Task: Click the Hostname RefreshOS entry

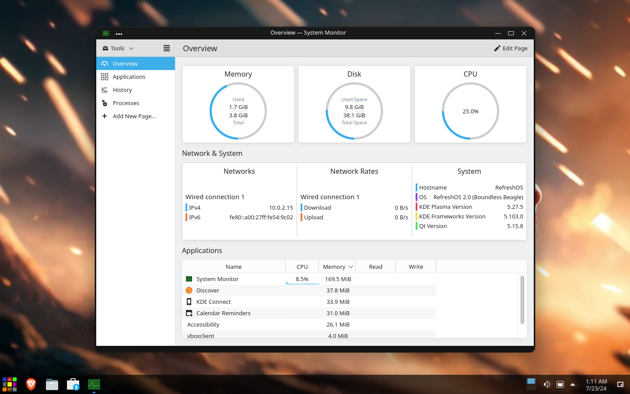Action: [x=469, y=187]
